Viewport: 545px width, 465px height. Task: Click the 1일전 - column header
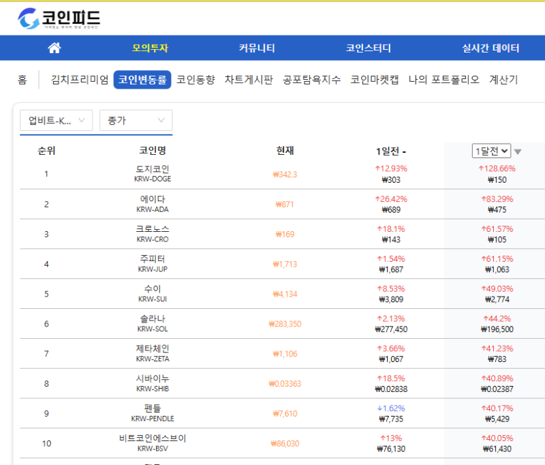click(391, 151)
